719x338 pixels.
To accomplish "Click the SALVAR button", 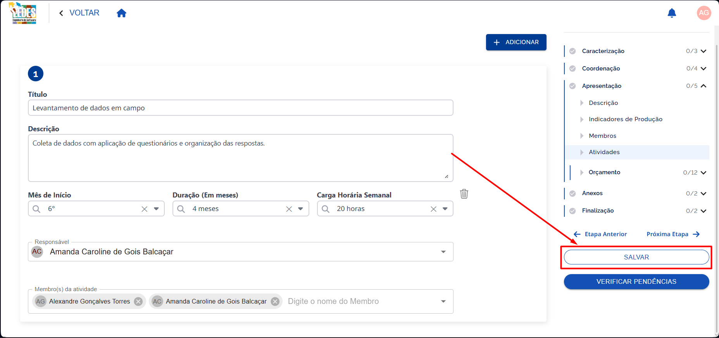I will [636, 257].
